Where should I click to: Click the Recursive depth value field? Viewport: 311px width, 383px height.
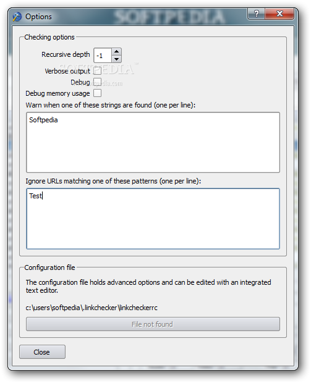[x=103, y=56]
